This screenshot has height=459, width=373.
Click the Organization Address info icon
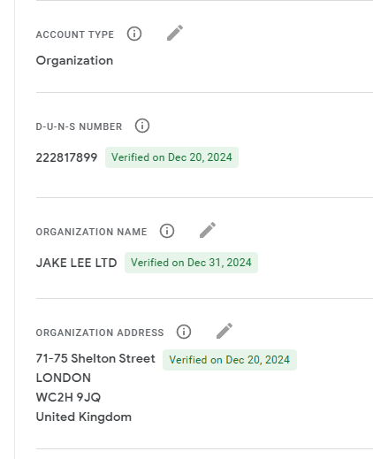coord(184,332)
